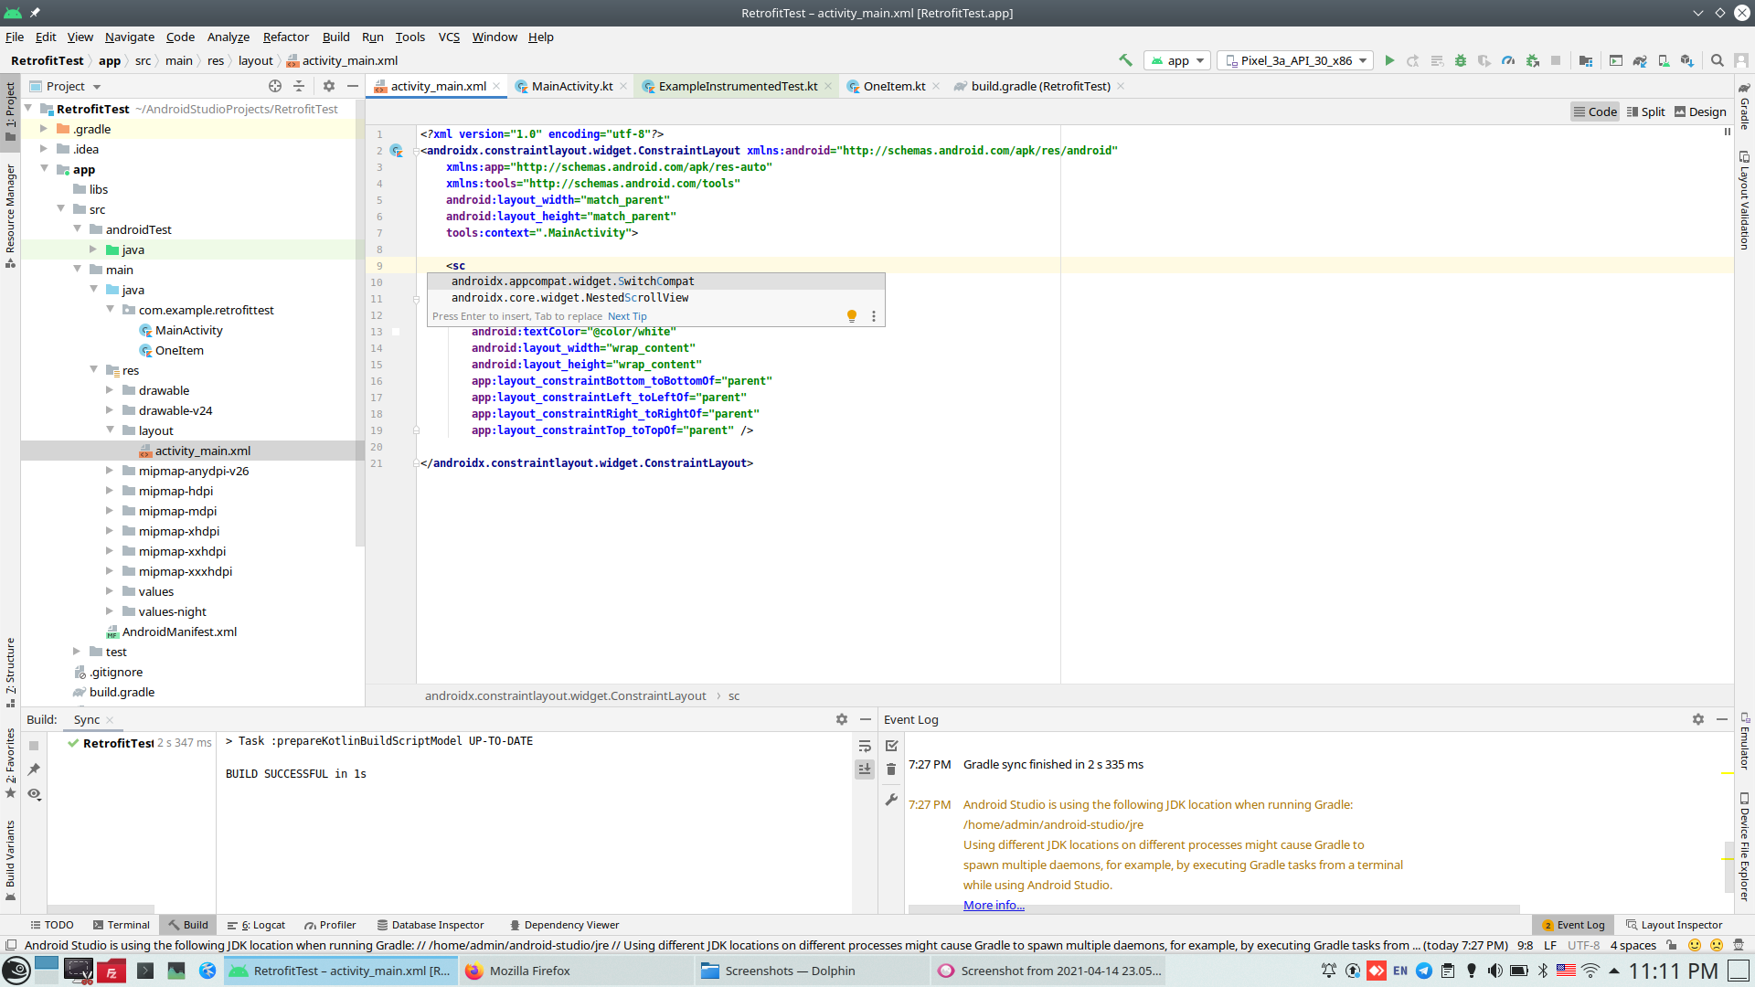Build project with the hammer icon
Viewport: 1755px width, 987px height.
pos(1125,60)
